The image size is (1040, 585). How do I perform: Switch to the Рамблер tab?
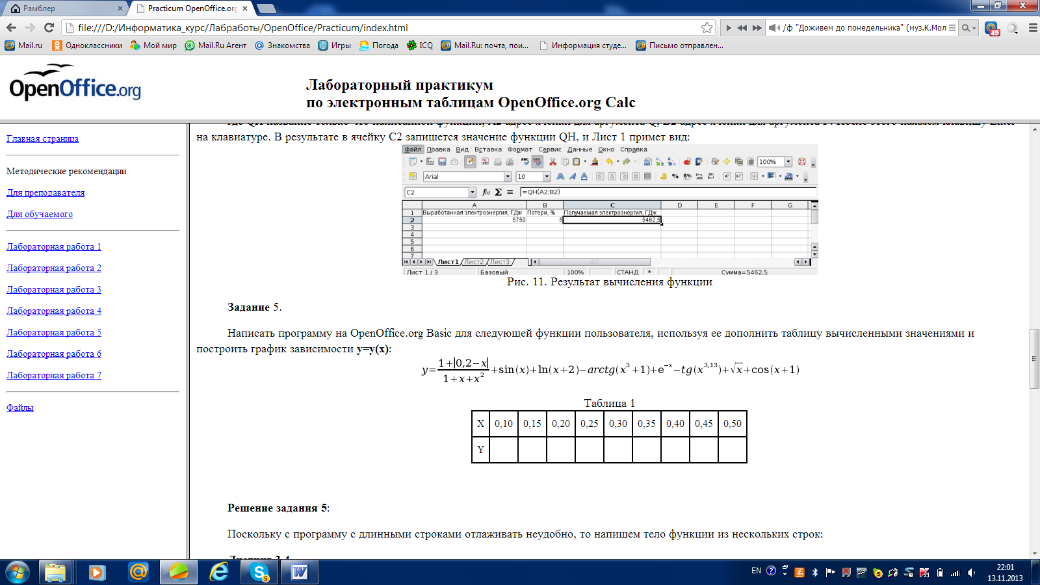(x=64, y=8)
